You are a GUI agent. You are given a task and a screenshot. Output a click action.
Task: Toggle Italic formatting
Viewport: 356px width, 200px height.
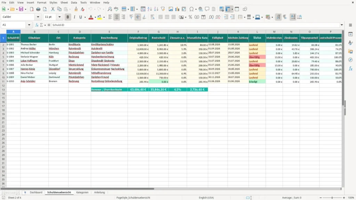[74, 17]
